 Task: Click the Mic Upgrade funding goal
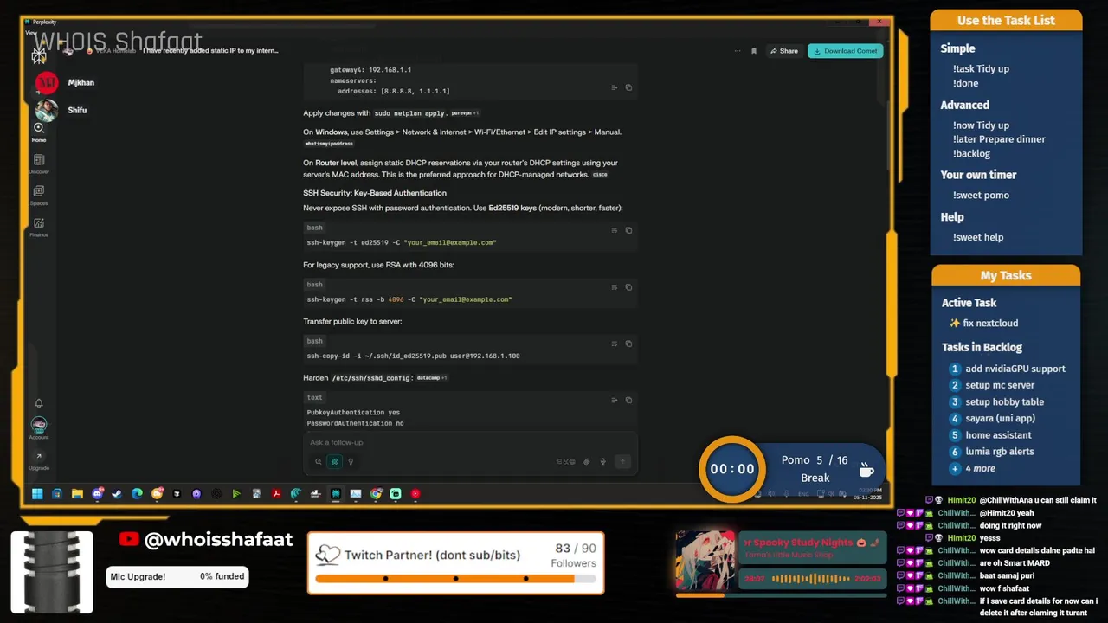(177, 576)
